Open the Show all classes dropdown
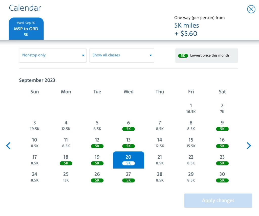 122,55
